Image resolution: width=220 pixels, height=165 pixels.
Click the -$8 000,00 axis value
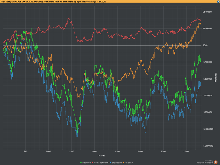pos(207,112)
